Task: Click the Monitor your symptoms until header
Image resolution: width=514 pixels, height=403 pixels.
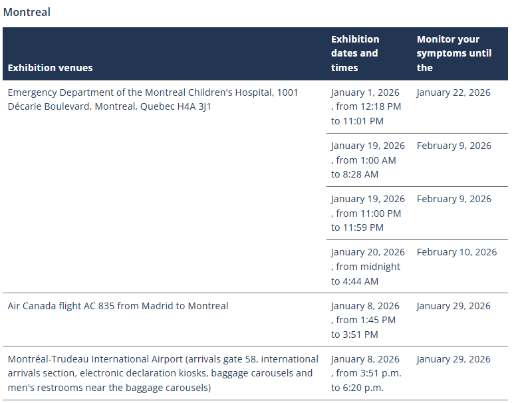Action: 454,53
